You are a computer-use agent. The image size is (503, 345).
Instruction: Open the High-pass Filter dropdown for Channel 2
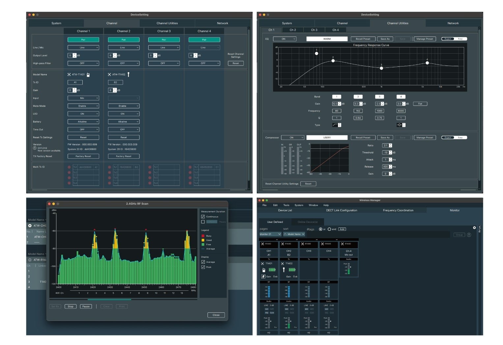(x=124, y=63)
